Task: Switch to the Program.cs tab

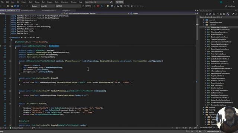Action: (66, 11)
